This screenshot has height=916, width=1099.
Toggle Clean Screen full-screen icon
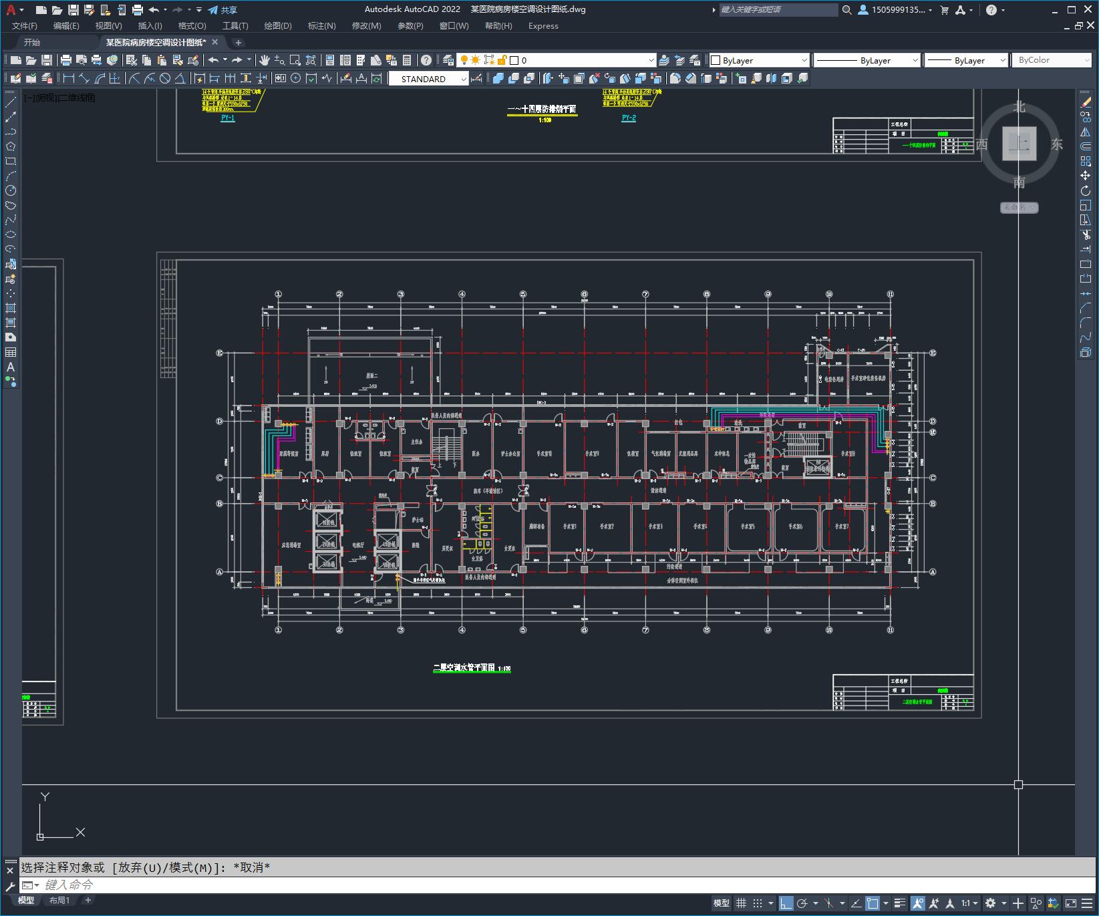tap(1071, 903)
